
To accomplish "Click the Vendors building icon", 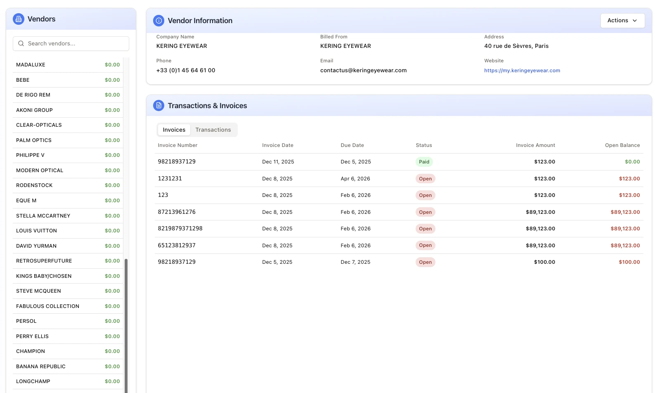I will 19,19.
